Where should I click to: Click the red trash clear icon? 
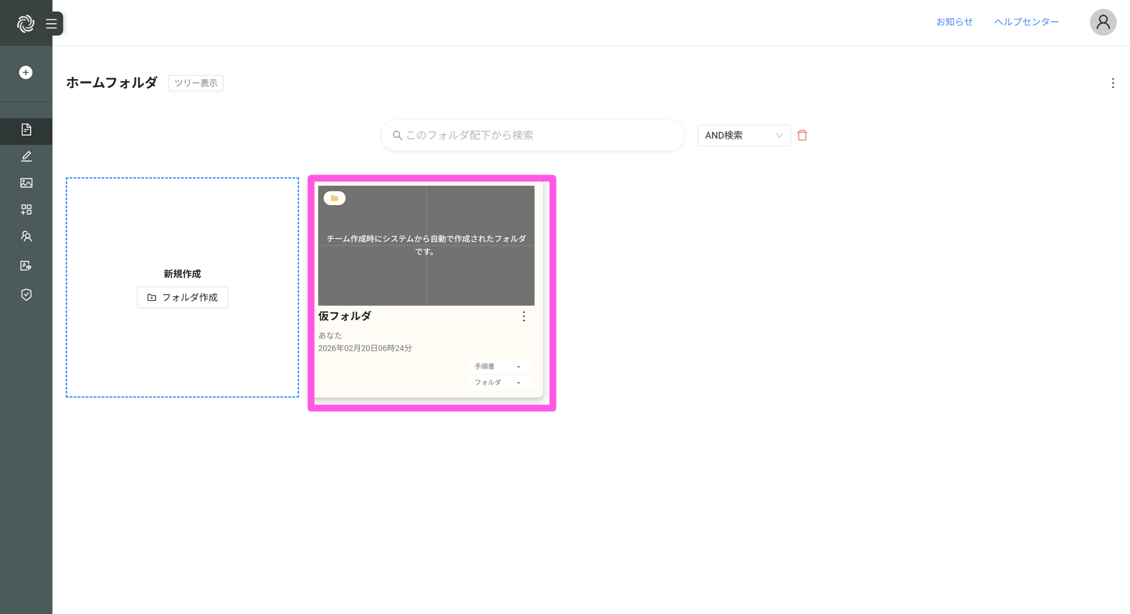point(802,136)
